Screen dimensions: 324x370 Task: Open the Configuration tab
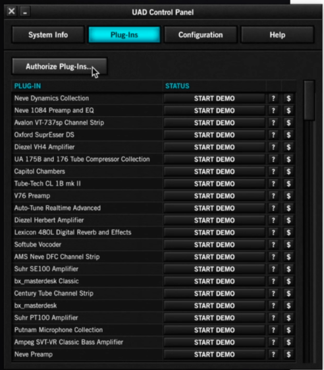click(201, 35)
